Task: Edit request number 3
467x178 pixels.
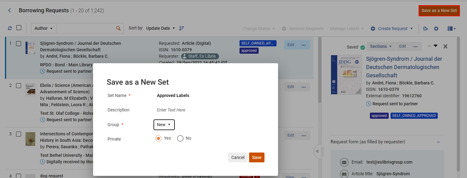Action: tap(291, 135)
